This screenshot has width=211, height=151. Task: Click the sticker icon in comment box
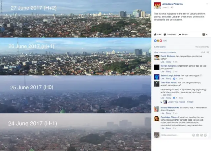[206, 135]
